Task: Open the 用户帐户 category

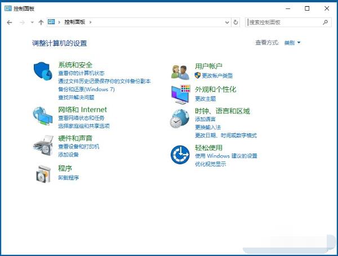Action: tap(208, 66)
